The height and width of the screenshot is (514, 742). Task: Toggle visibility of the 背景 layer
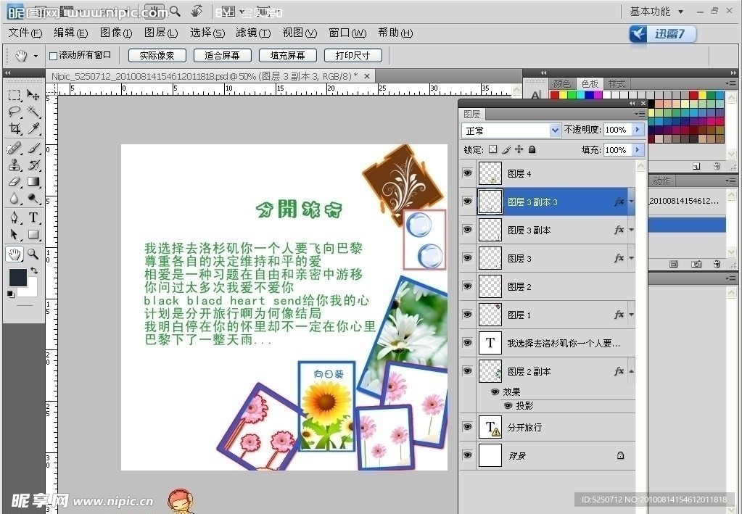[x=467, y=455]
